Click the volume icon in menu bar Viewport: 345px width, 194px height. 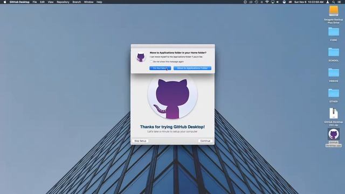pos(278,2)
